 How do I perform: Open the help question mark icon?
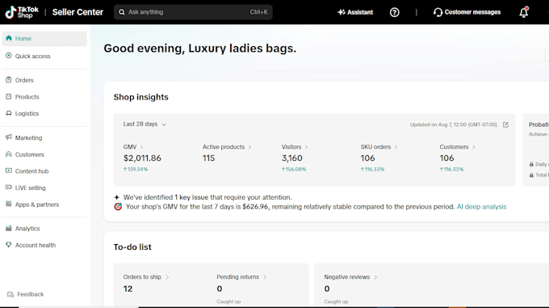click(395, 12)
